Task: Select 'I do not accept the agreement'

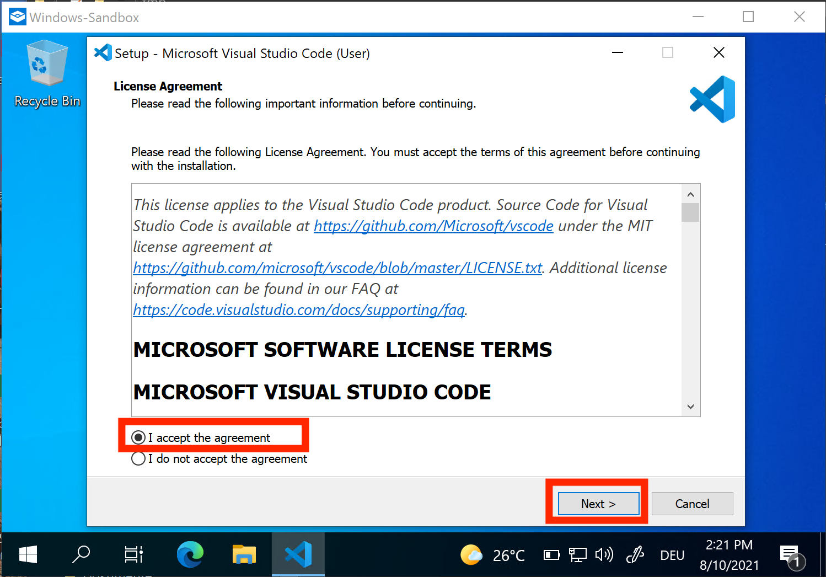Action: (x=219, y=459)
